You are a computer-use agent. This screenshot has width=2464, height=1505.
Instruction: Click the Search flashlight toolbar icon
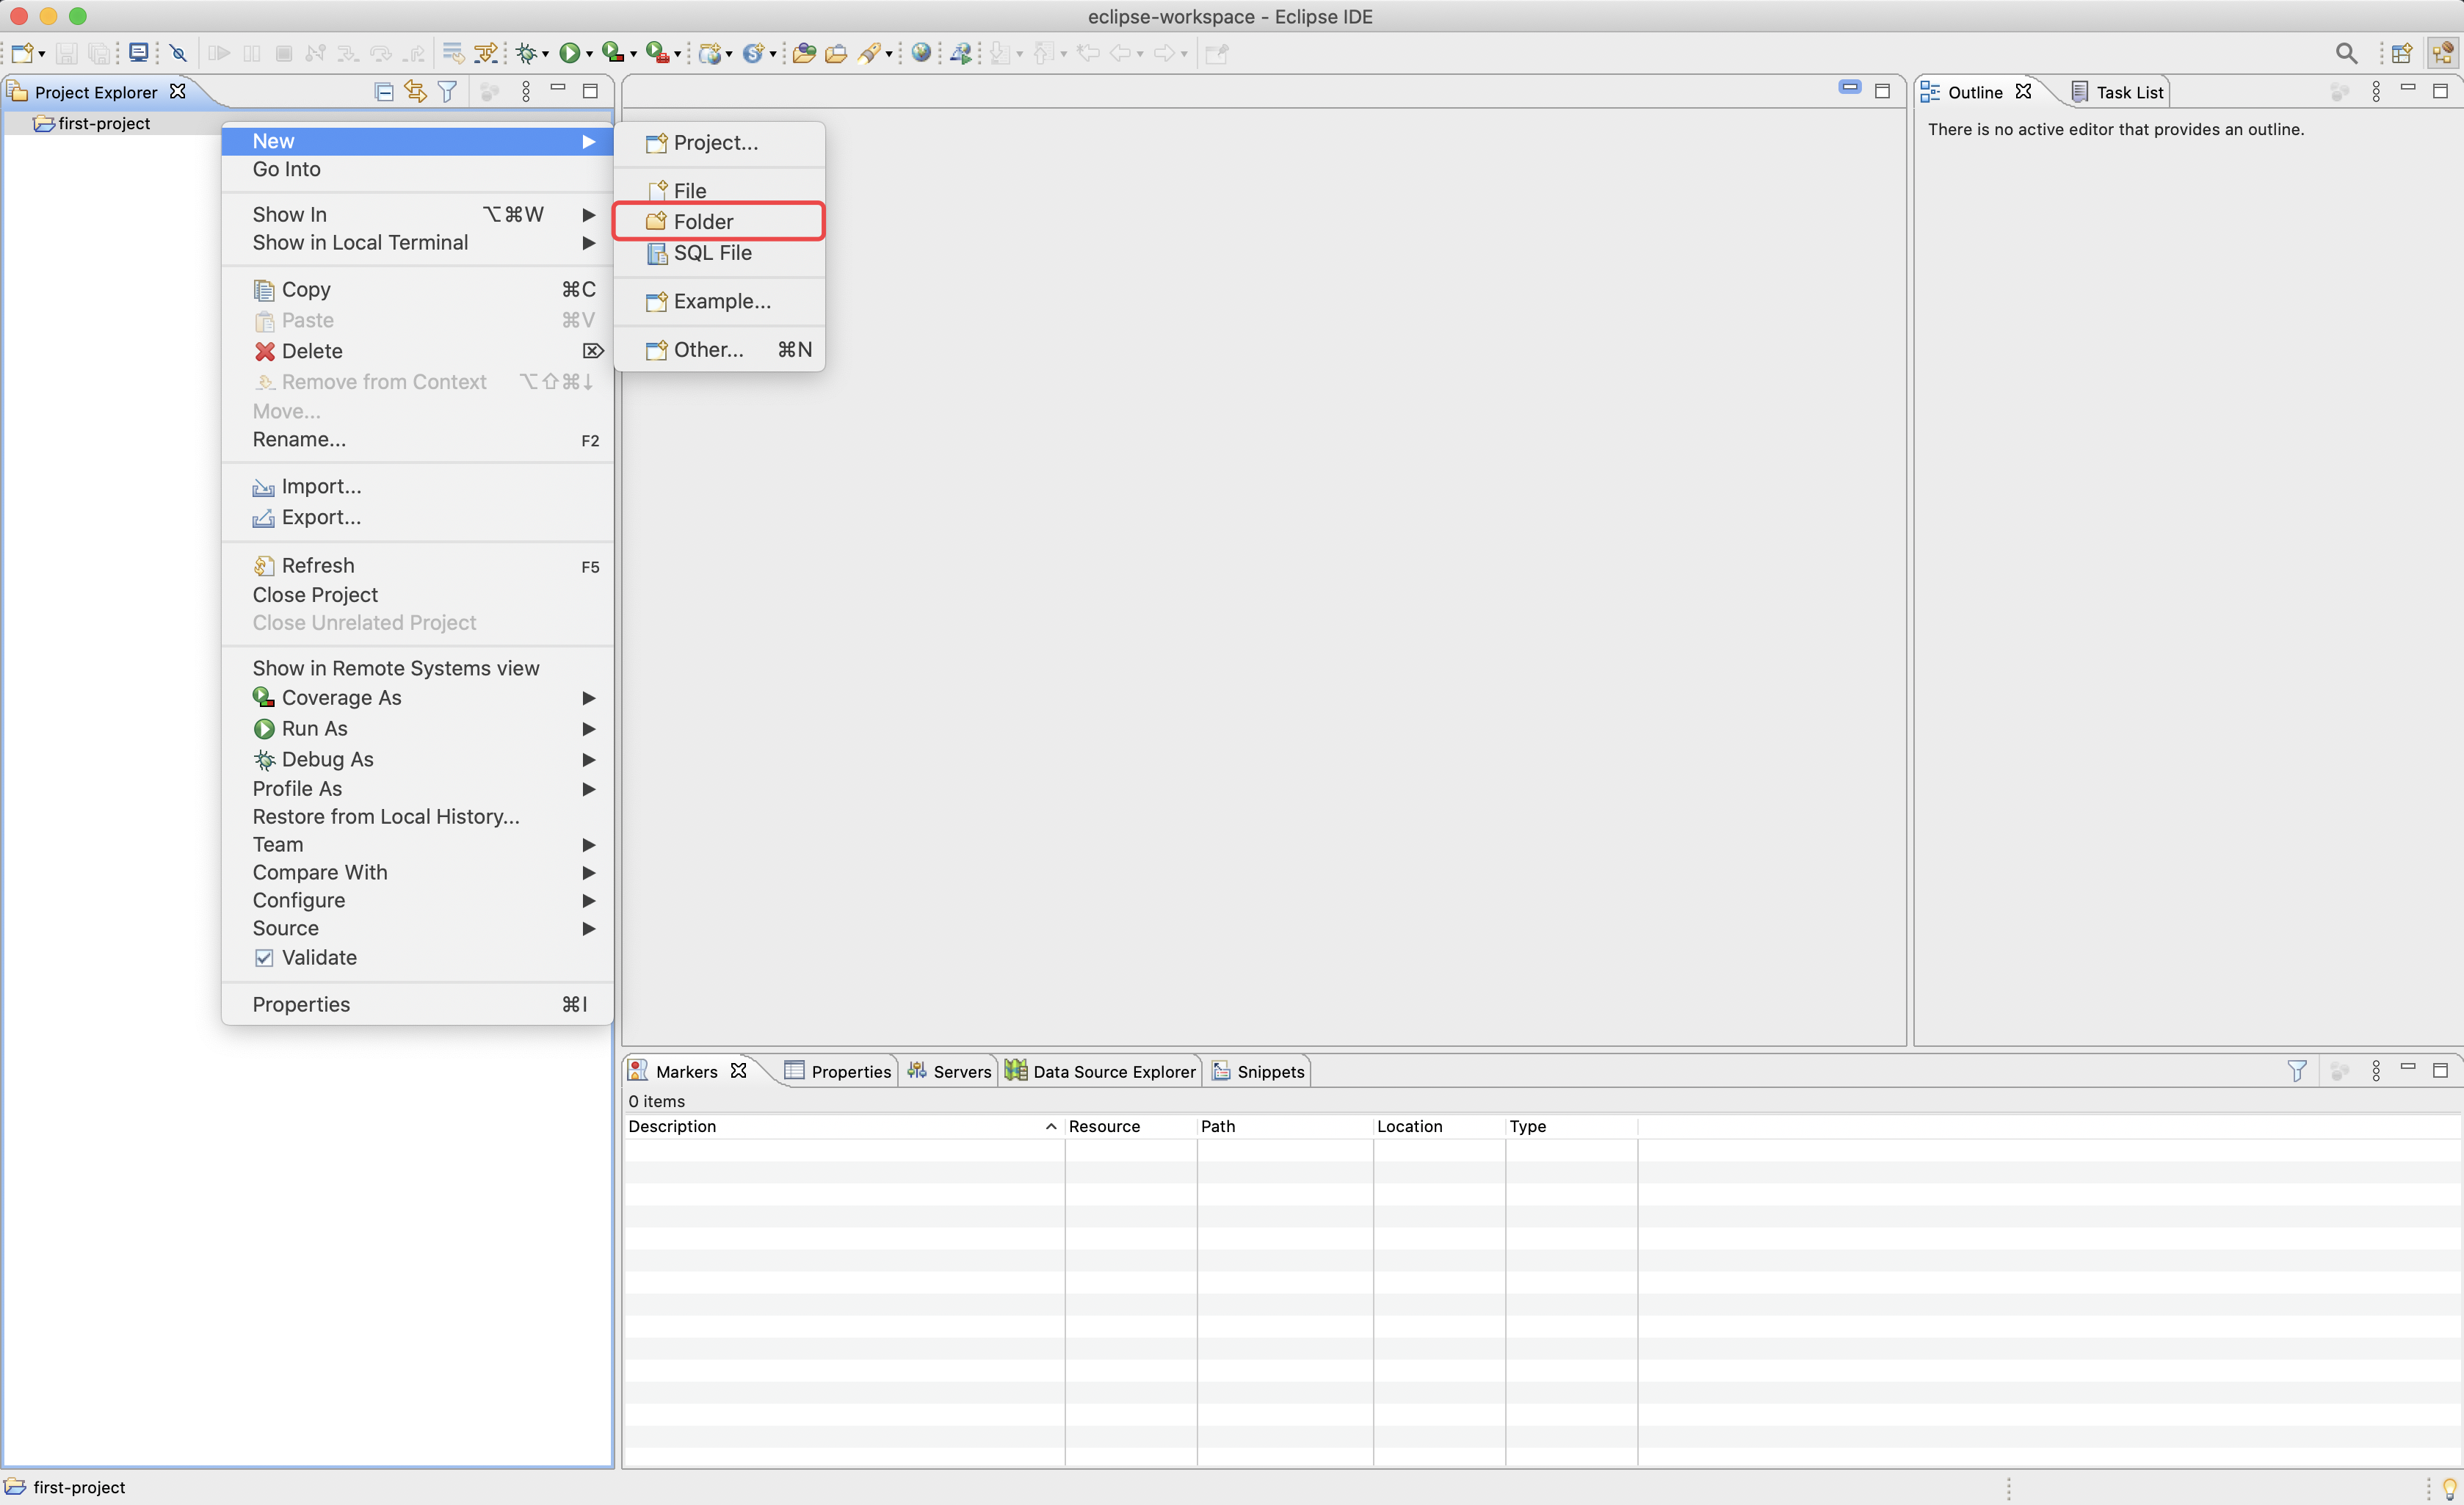point(869,53)
